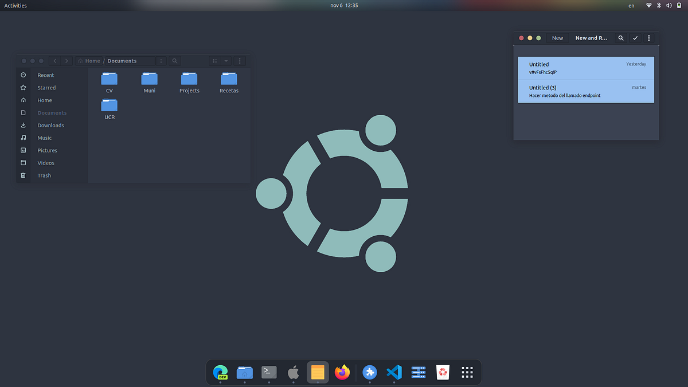Expand view options dropdown arrow in Files

(226, 61)
